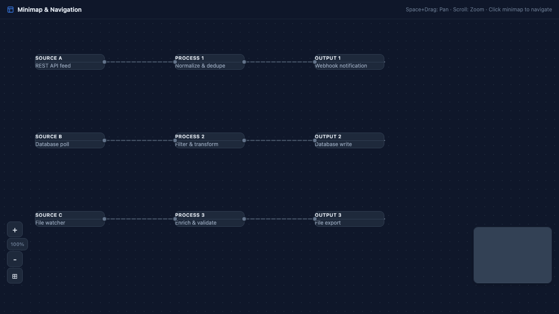Select the Output 3 File export node
Image resolution: width=559 pixels, height=314 pixels.
349,219
